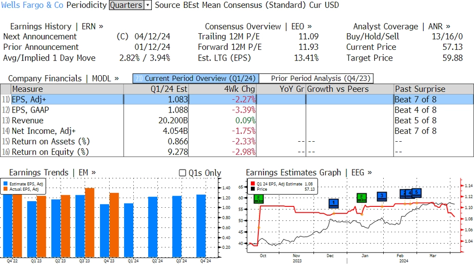Expand the Analyst Coverage ANR section

click(401, 26)
